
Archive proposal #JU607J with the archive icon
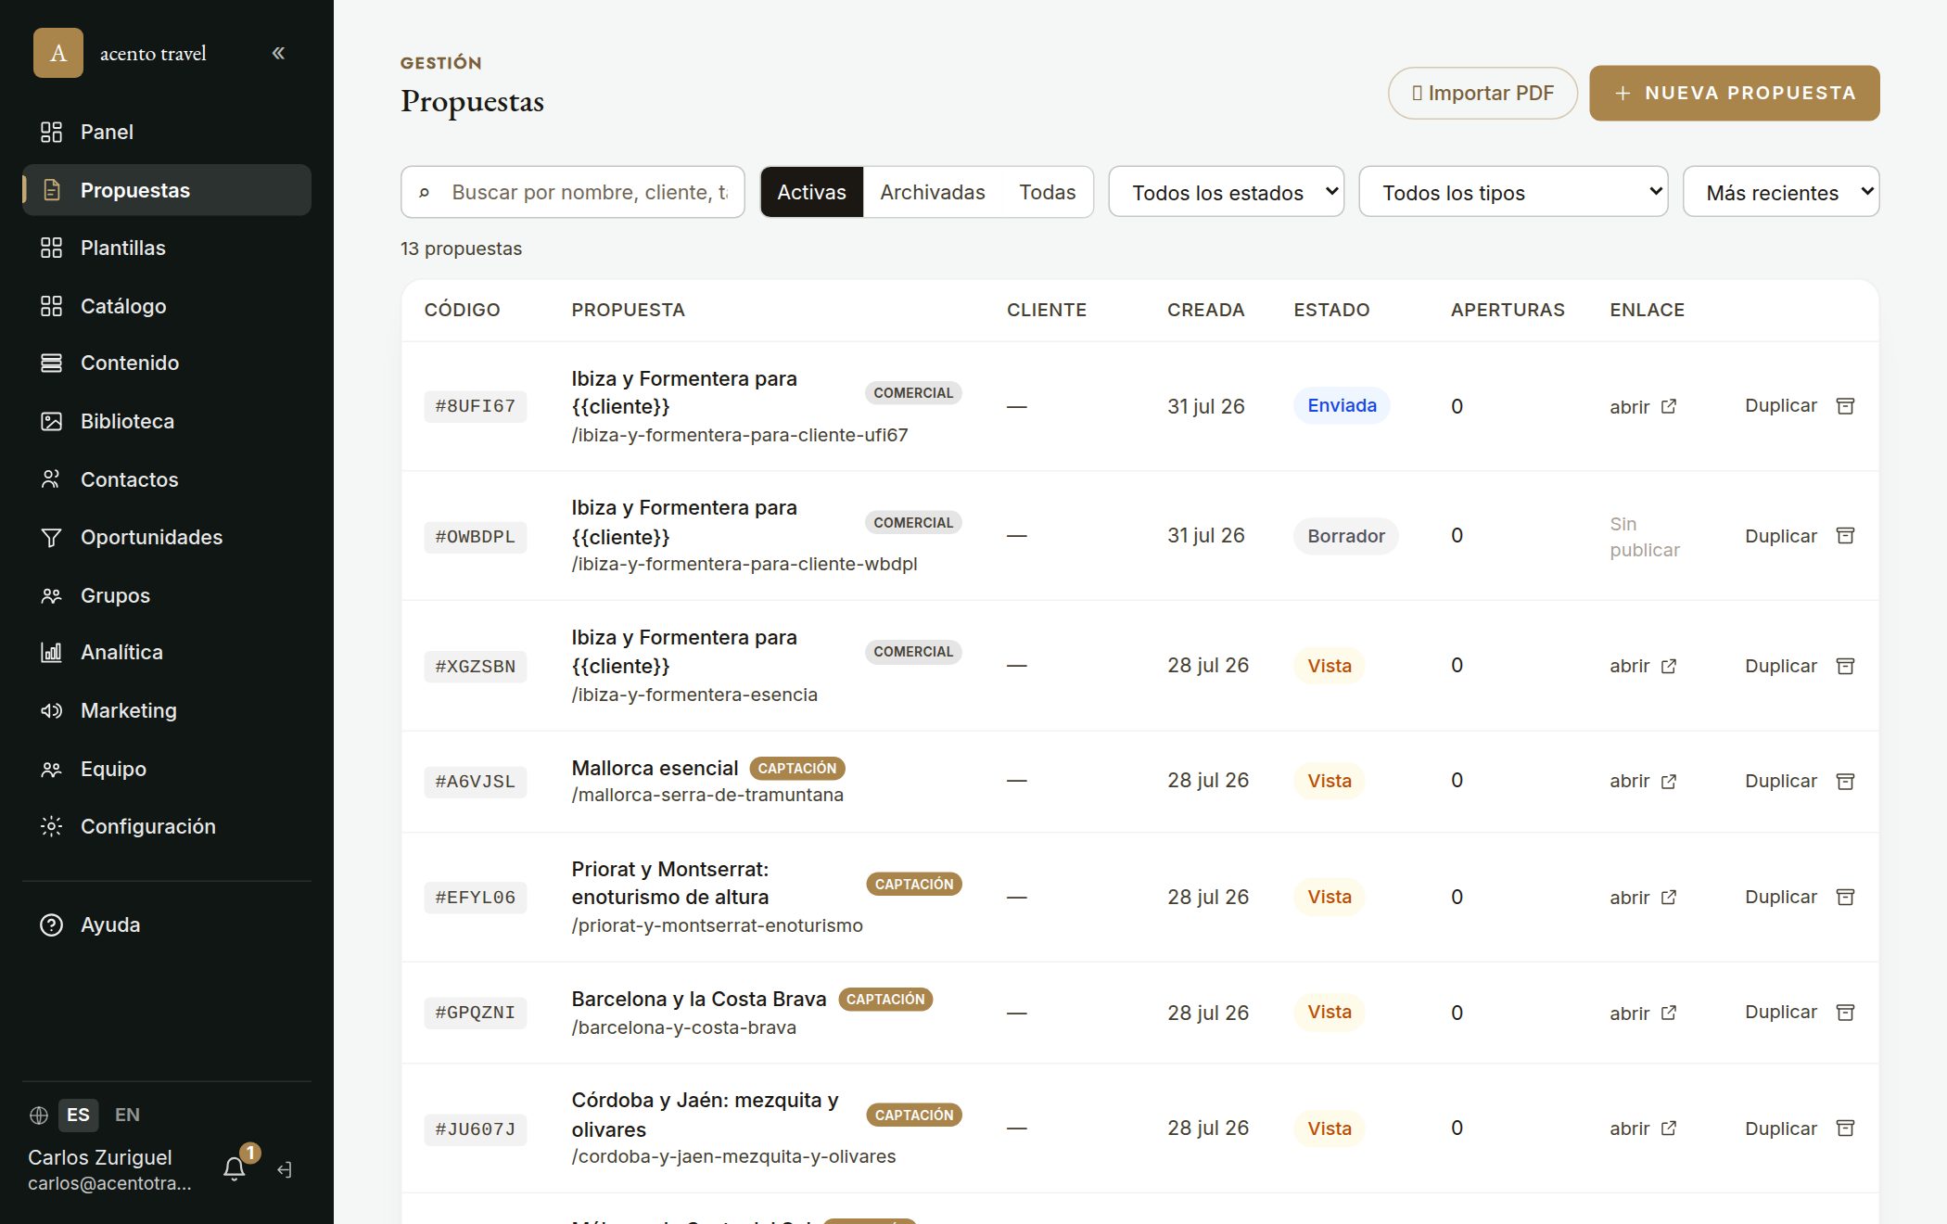(x=1845, y=1128)
